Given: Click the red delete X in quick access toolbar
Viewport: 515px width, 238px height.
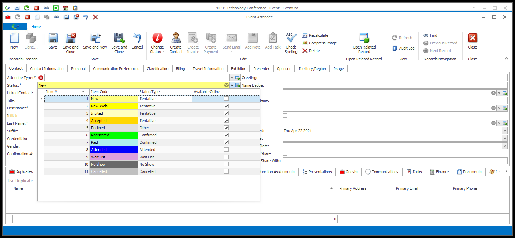Looking at the screenshot, I should [95, 17].
